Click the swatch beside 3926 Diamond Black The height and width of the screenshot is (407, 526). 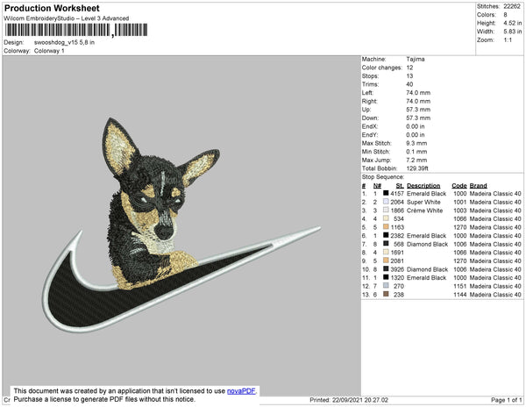386,268
